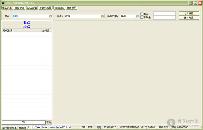This screenshot has width=203, height=130.
Task: Click inside the 终点 field showing 故宫
Action: (x=83, y=16)
